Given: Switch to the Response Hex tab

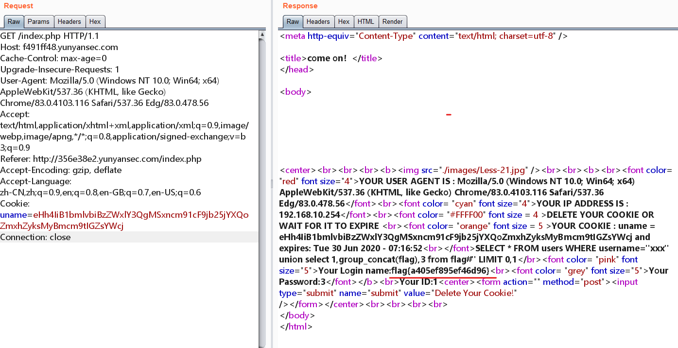Looking at the screenshot, I should tap(344, 21).
